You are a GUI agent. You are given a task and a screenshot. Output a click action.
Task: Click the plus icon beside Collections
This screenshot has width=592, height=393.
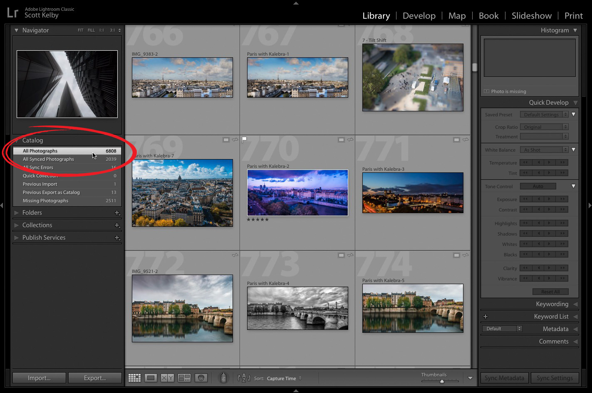[x=118, y=225]
